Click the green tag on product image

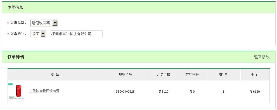point(10,84)
